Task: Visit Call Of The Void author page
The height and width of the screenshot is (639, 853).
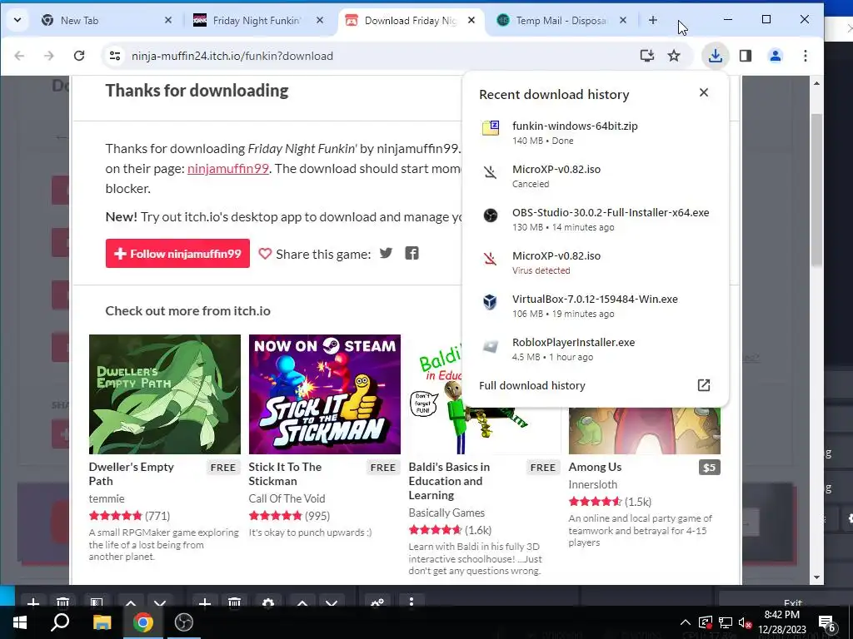Action: pyautogui.click(x=287, y=498)
